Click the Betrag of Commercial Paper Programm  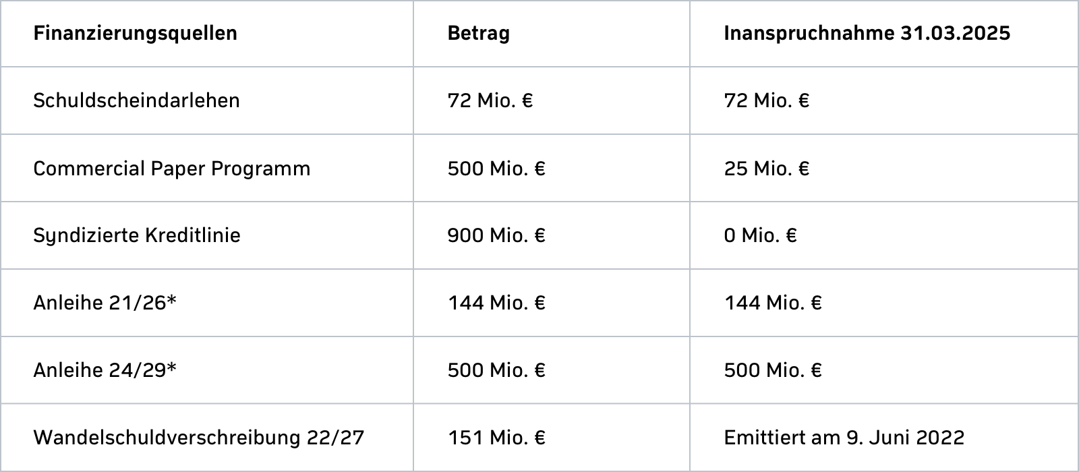[496, 168]
